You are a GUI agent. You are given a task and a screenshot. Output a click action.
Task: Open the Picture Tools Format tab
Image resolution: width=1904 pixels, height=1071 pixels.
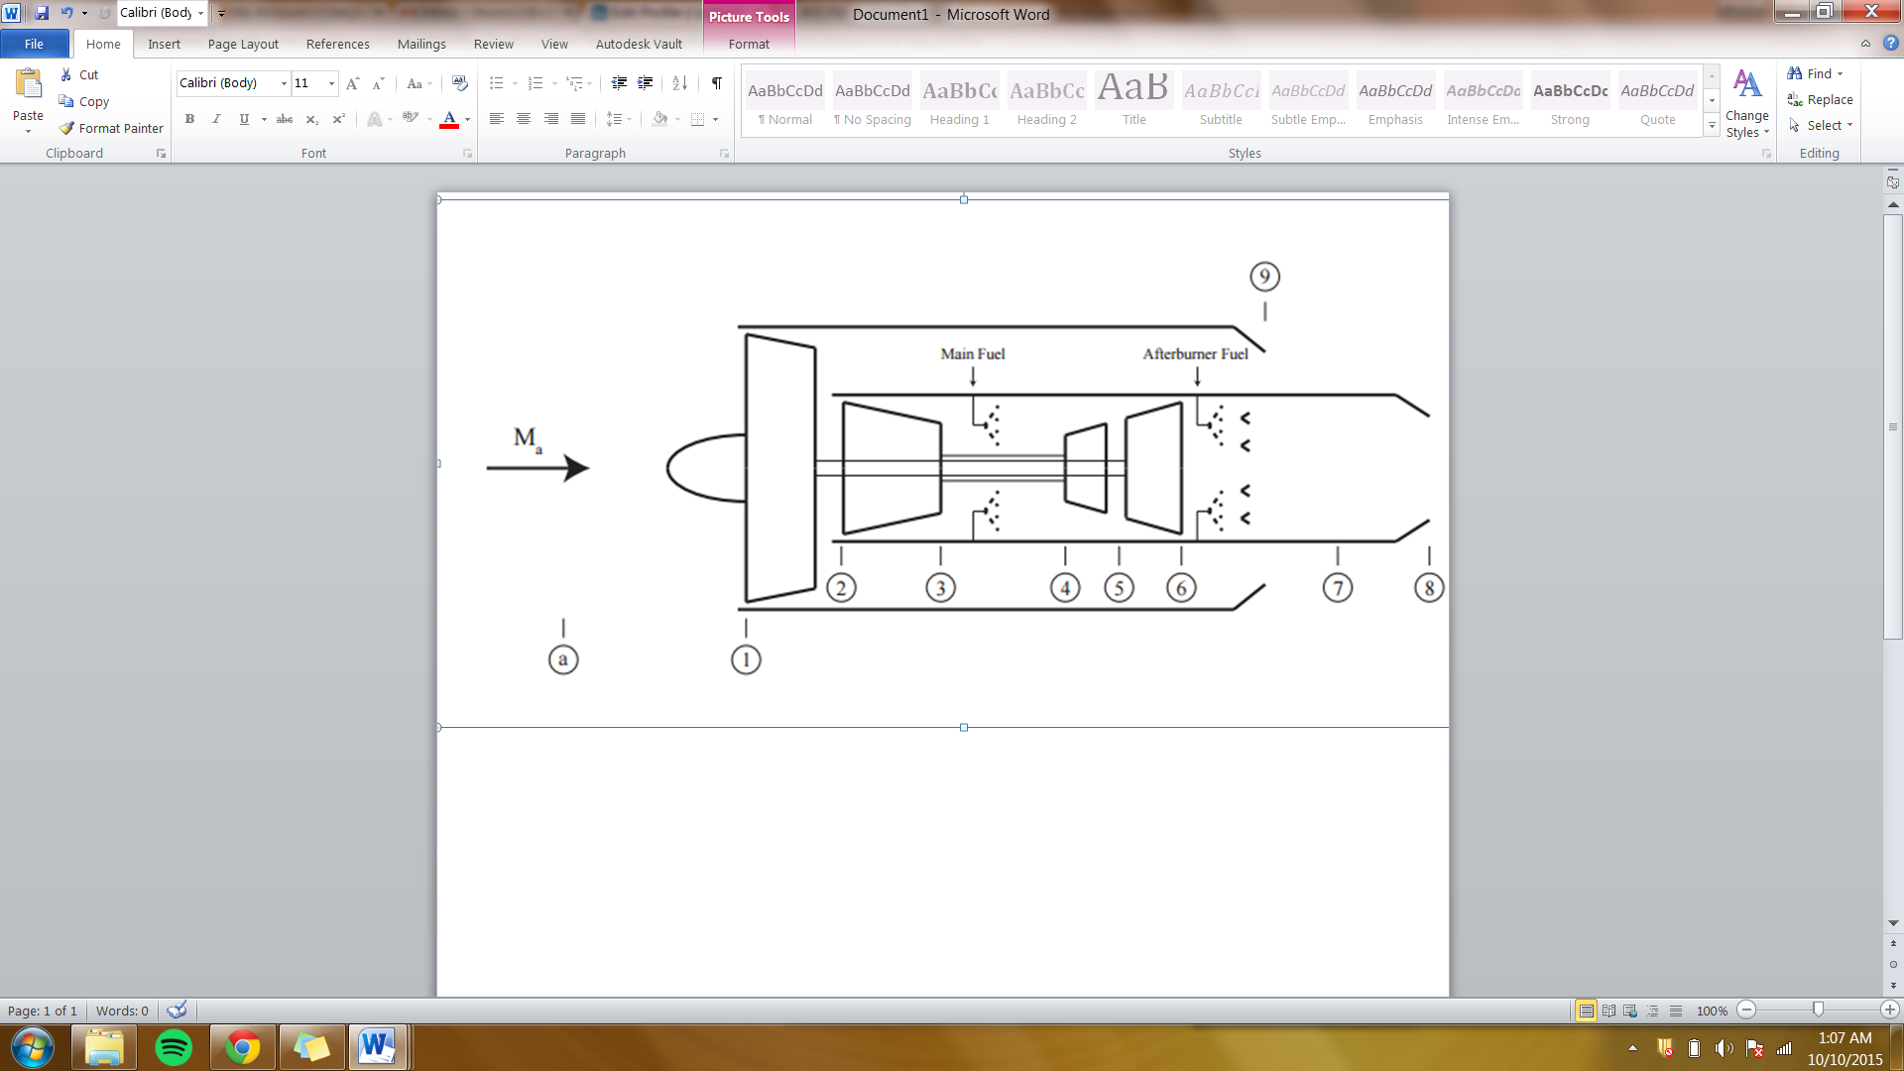(749, 44)
